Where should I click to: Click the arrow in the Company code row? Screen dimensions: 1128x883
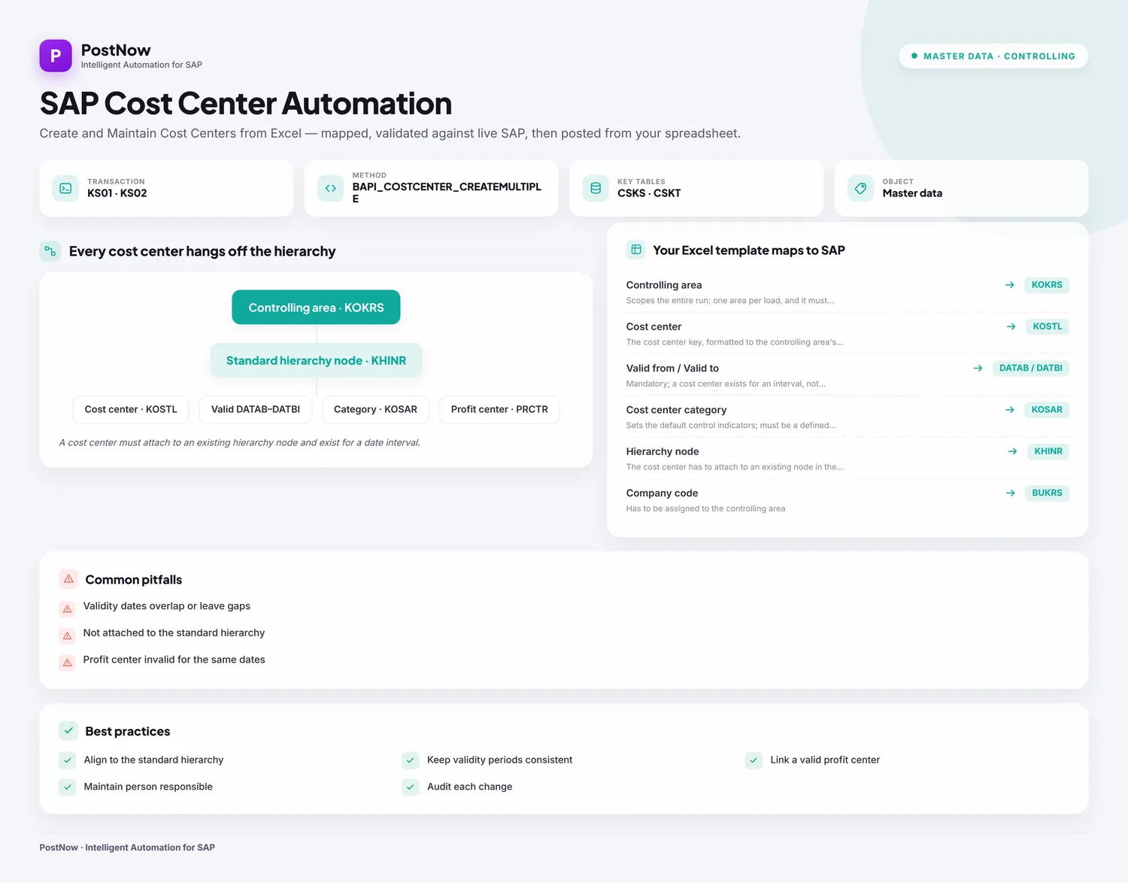(1011, 493)
